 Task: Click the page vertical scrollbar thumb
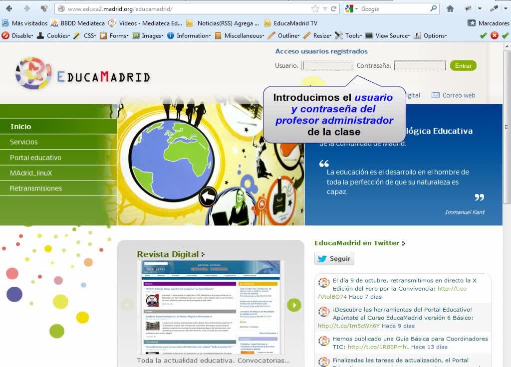507,127
